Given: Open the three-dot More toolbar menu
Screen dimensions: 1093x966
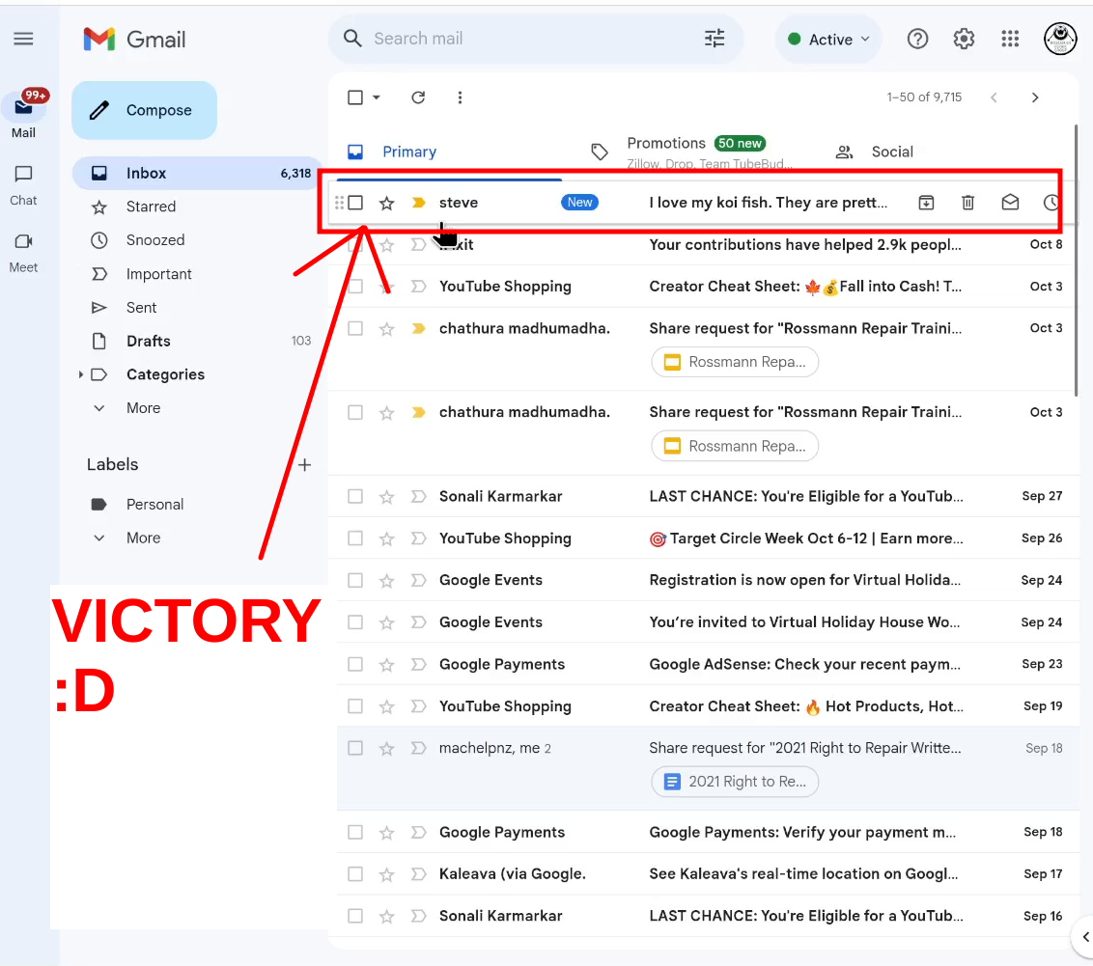Looking at the screenshot, I should [460, 97].
